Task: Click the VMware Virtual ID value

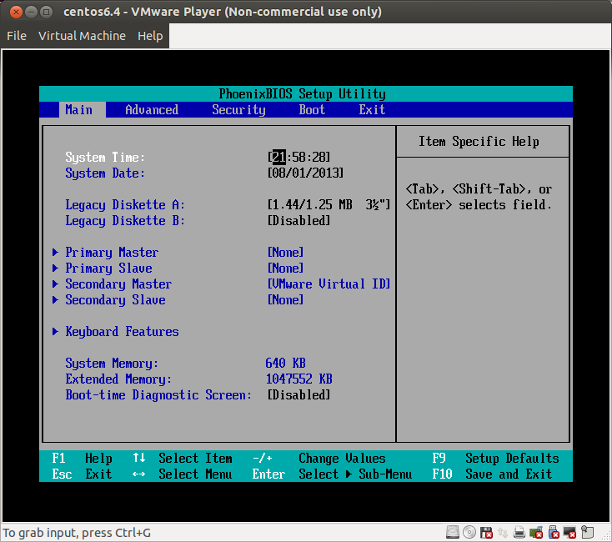Action: click(x=329, y=284)
